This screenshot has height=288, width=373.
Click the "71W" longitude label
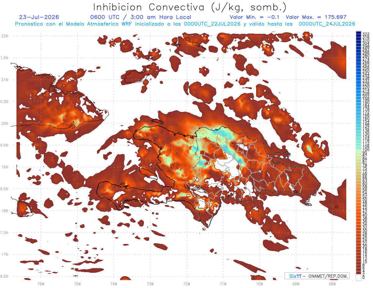coord(223,284)
